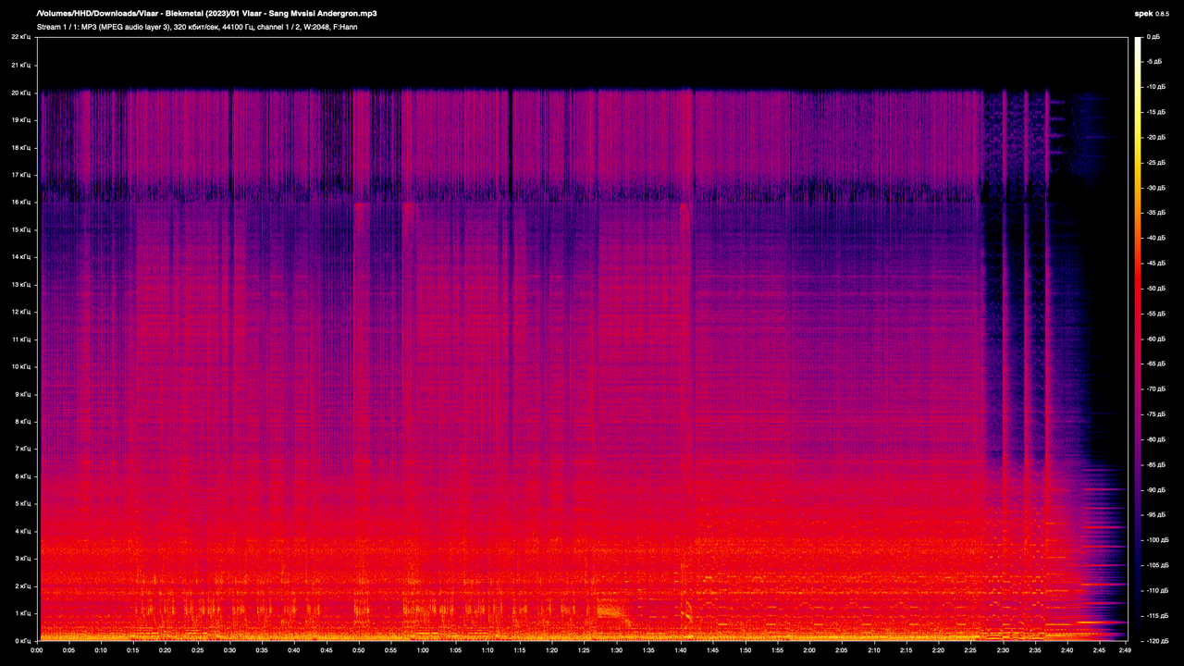Viewport: 1184px width, 666px height.
Task: Click the -115 дБ scale label
Action: coord(1158,615)
